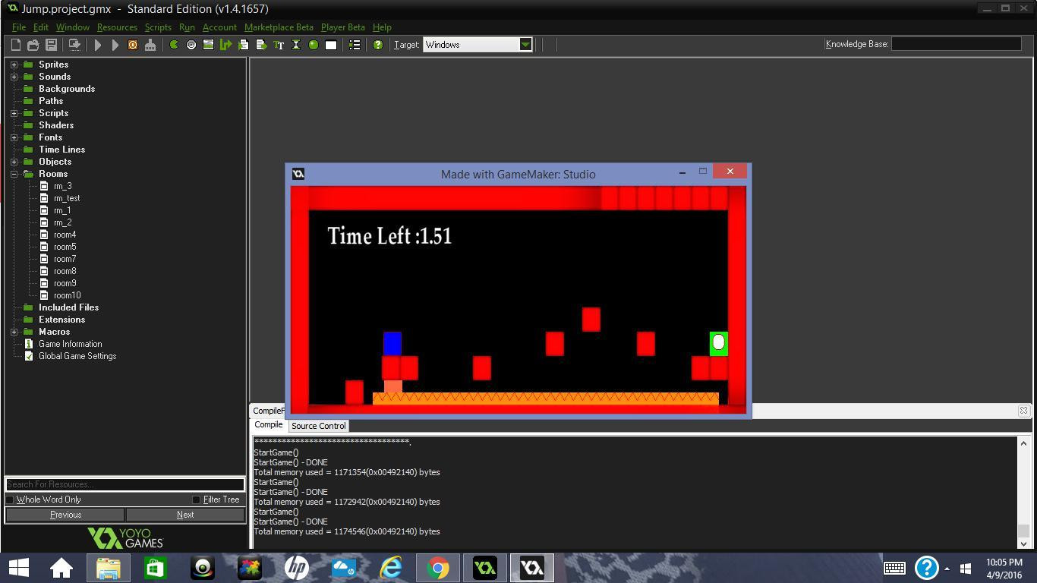Open global game settings list icon in toolbar
This screenshot has width=1037, height=583.
(x=355, y=45)
